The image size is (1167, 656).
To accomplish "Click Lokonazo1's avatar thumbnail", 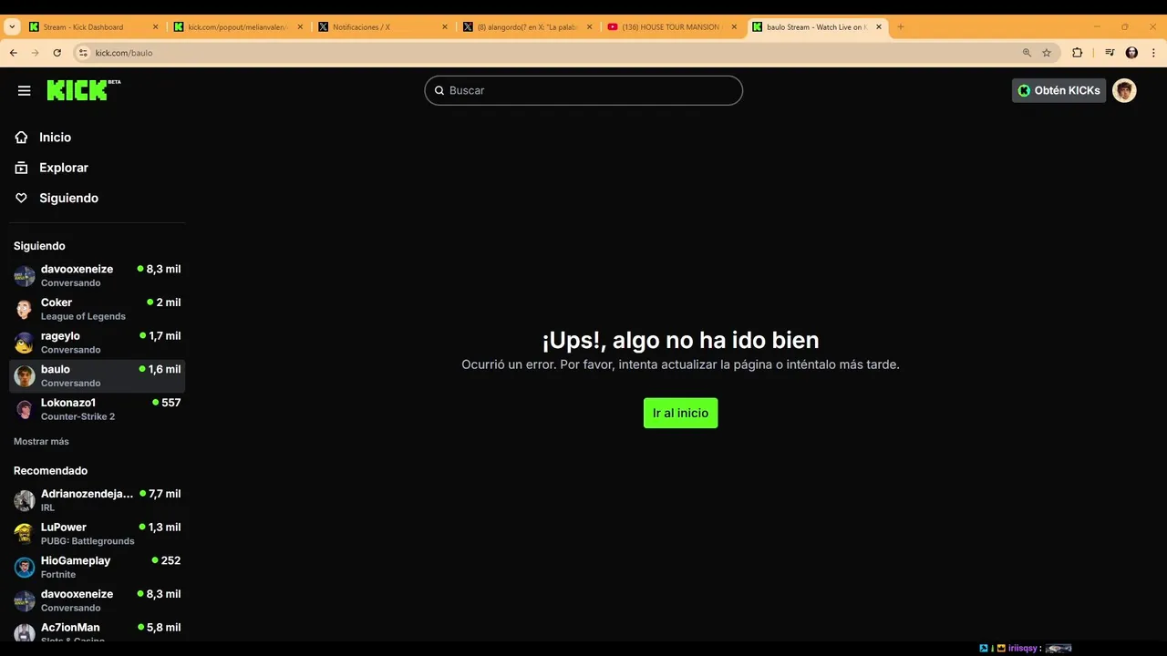I will (25, 409).
